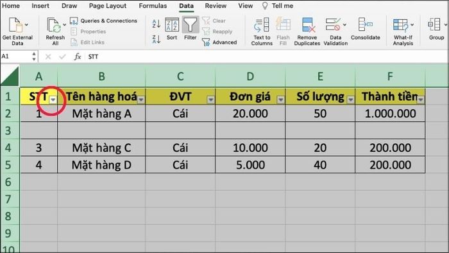Click cell containing Mặt hàng A

[101, 114]
